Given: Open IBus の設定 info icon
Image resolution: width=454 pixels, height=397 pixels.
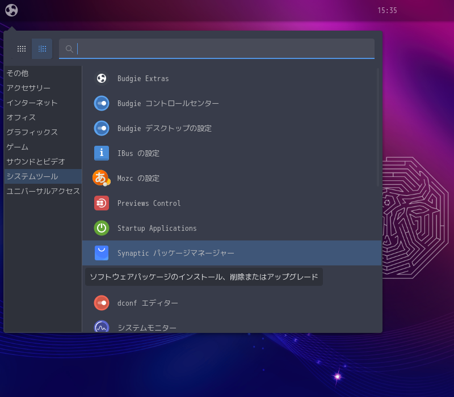Looking at the screenshot, I should coord(102,153).
